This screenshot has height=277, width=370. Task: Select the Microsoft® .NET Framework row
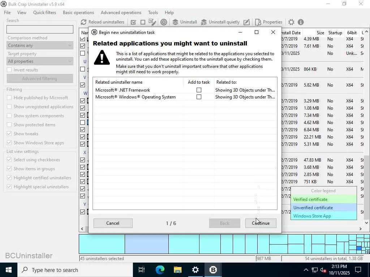point(185,90)
